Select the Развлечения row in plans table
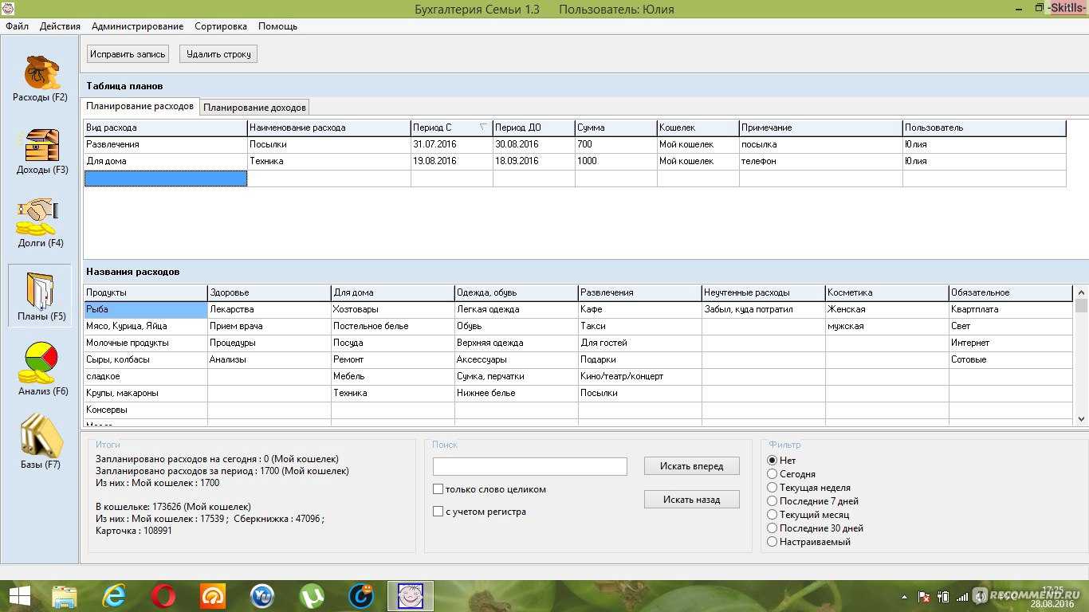The height and width of the screenshot is (612, 1089). point(575,144)
